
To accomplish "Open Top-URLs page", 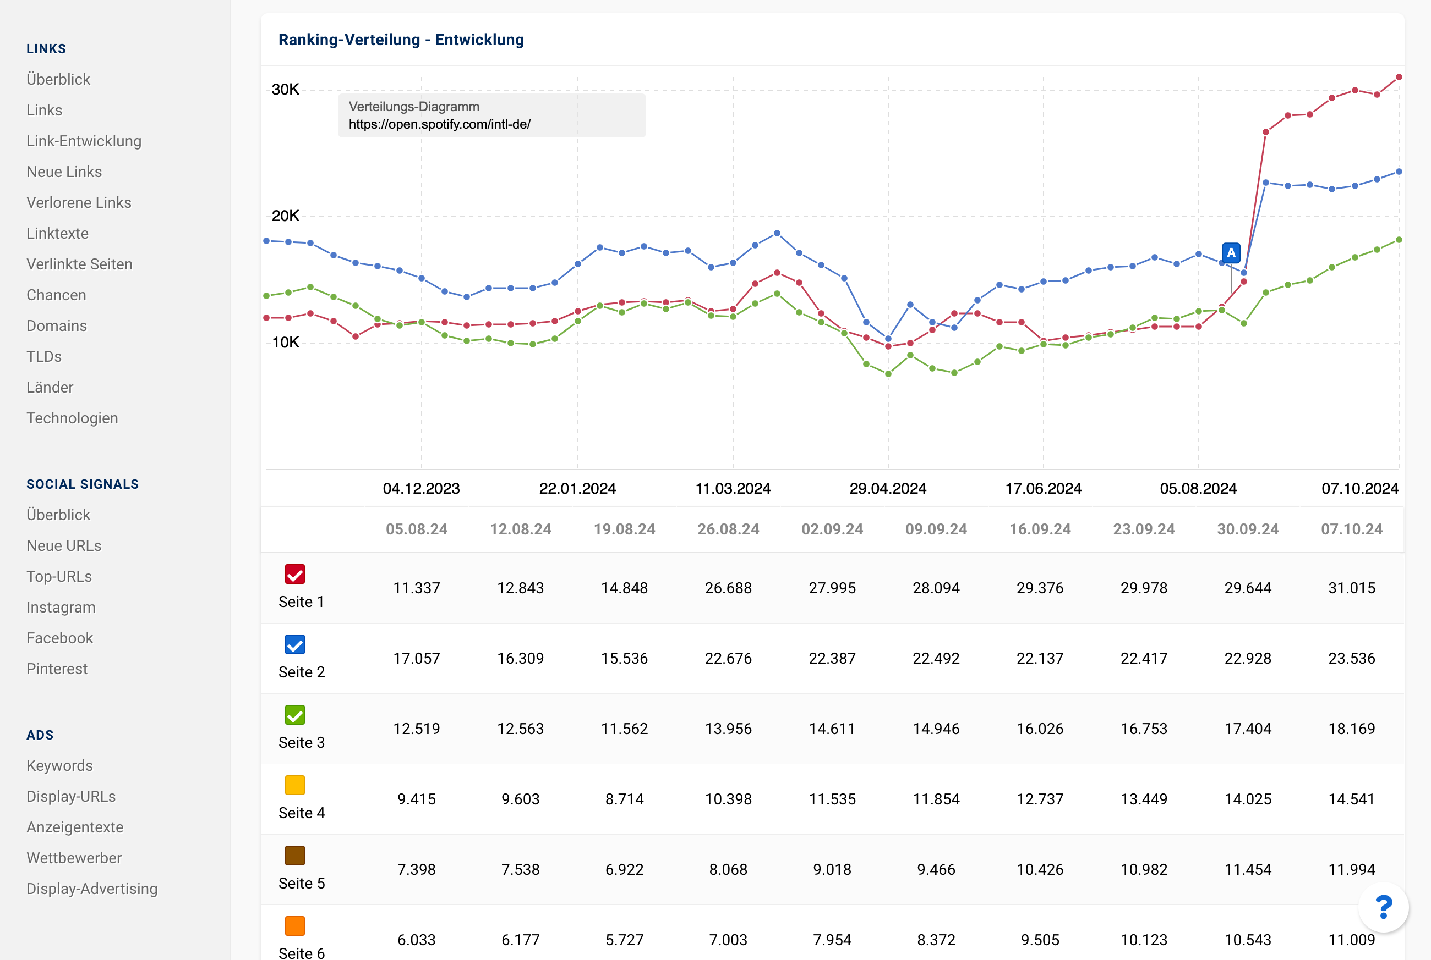I will (59, 576).
